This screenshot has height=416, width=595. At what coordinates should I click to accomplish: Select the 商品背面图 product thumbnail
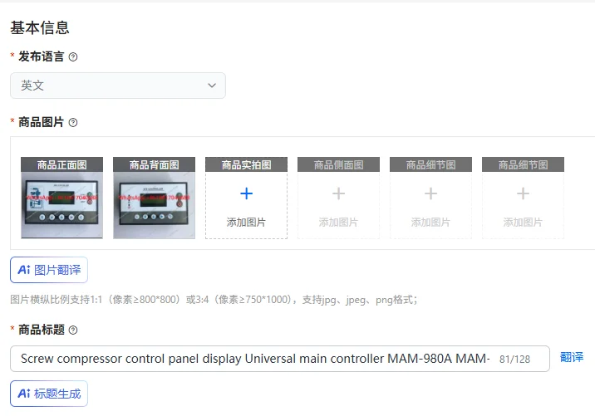(x=154, y=198)
